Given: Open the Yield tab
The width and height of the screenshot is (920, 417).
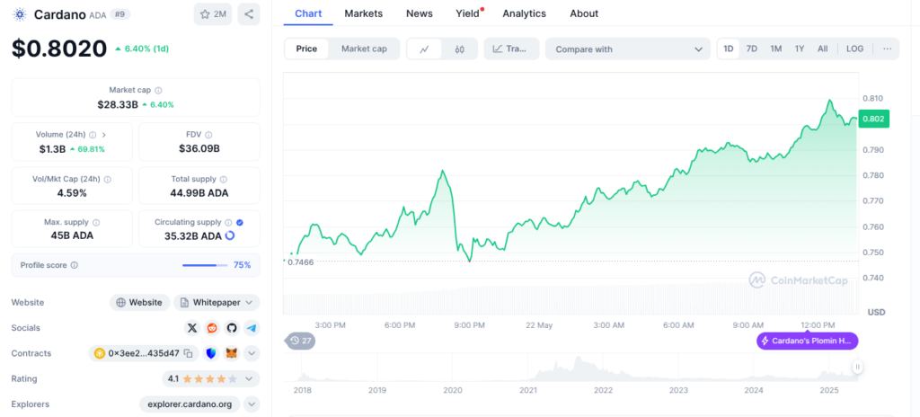Looking at the screenshot, I should click(468, 13).
